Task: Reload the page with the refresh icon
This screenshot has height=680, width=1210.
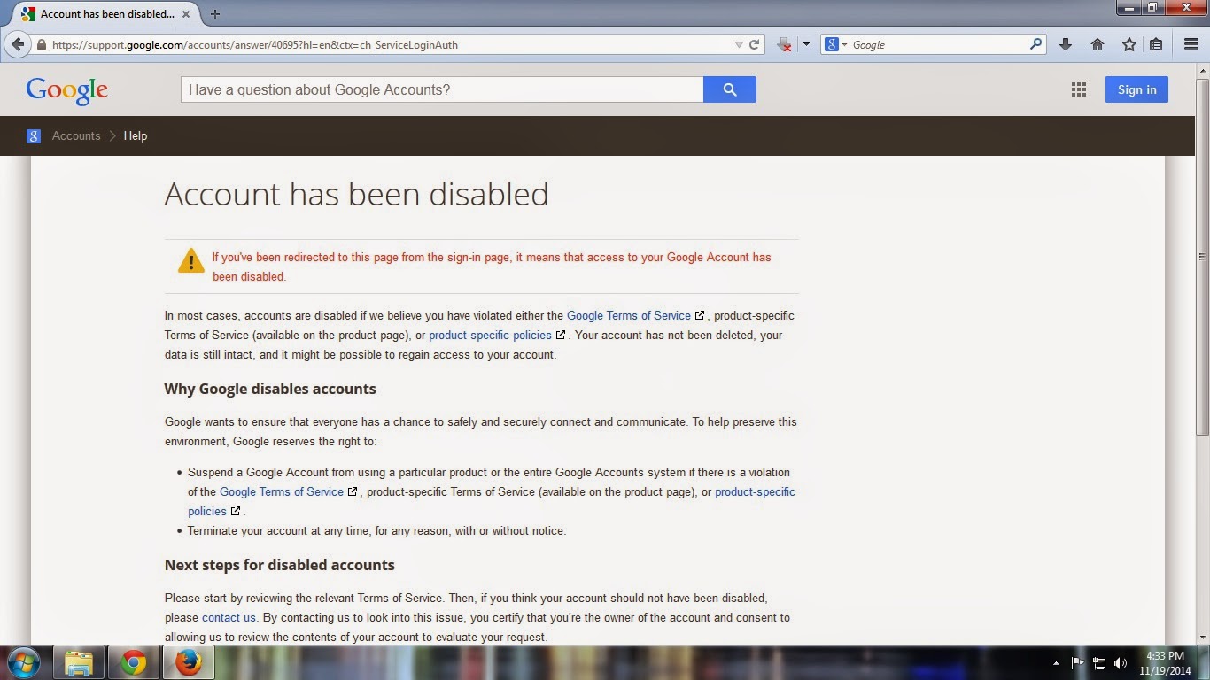Action: point(755,44)
